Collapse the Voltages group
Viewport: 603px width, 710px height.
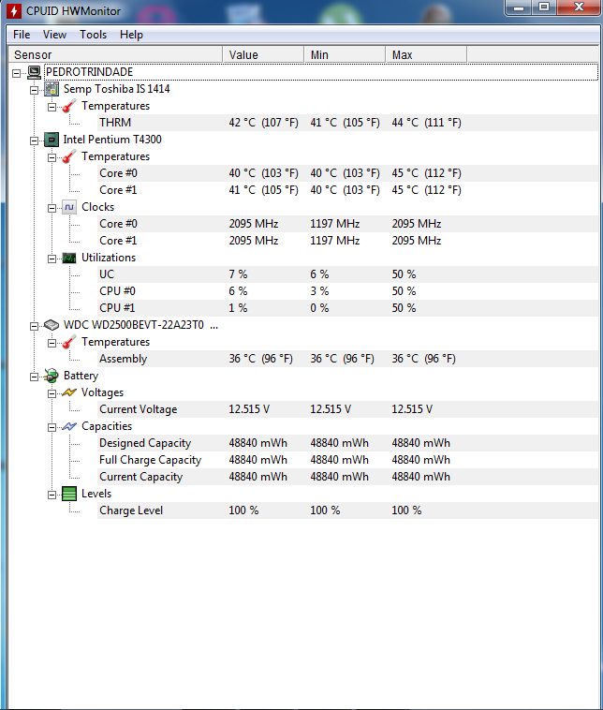(52, 393)
